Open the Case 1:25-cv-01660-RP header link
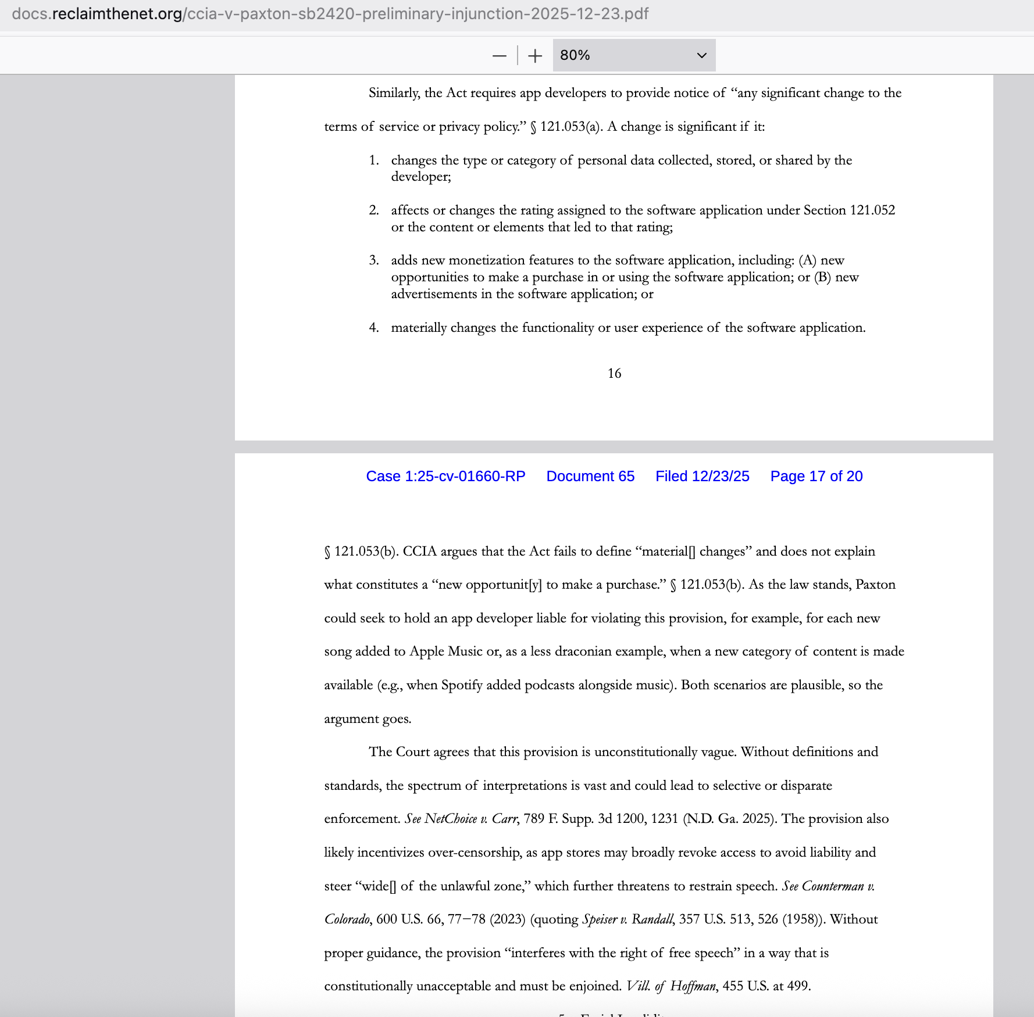 tap(445, 477)
